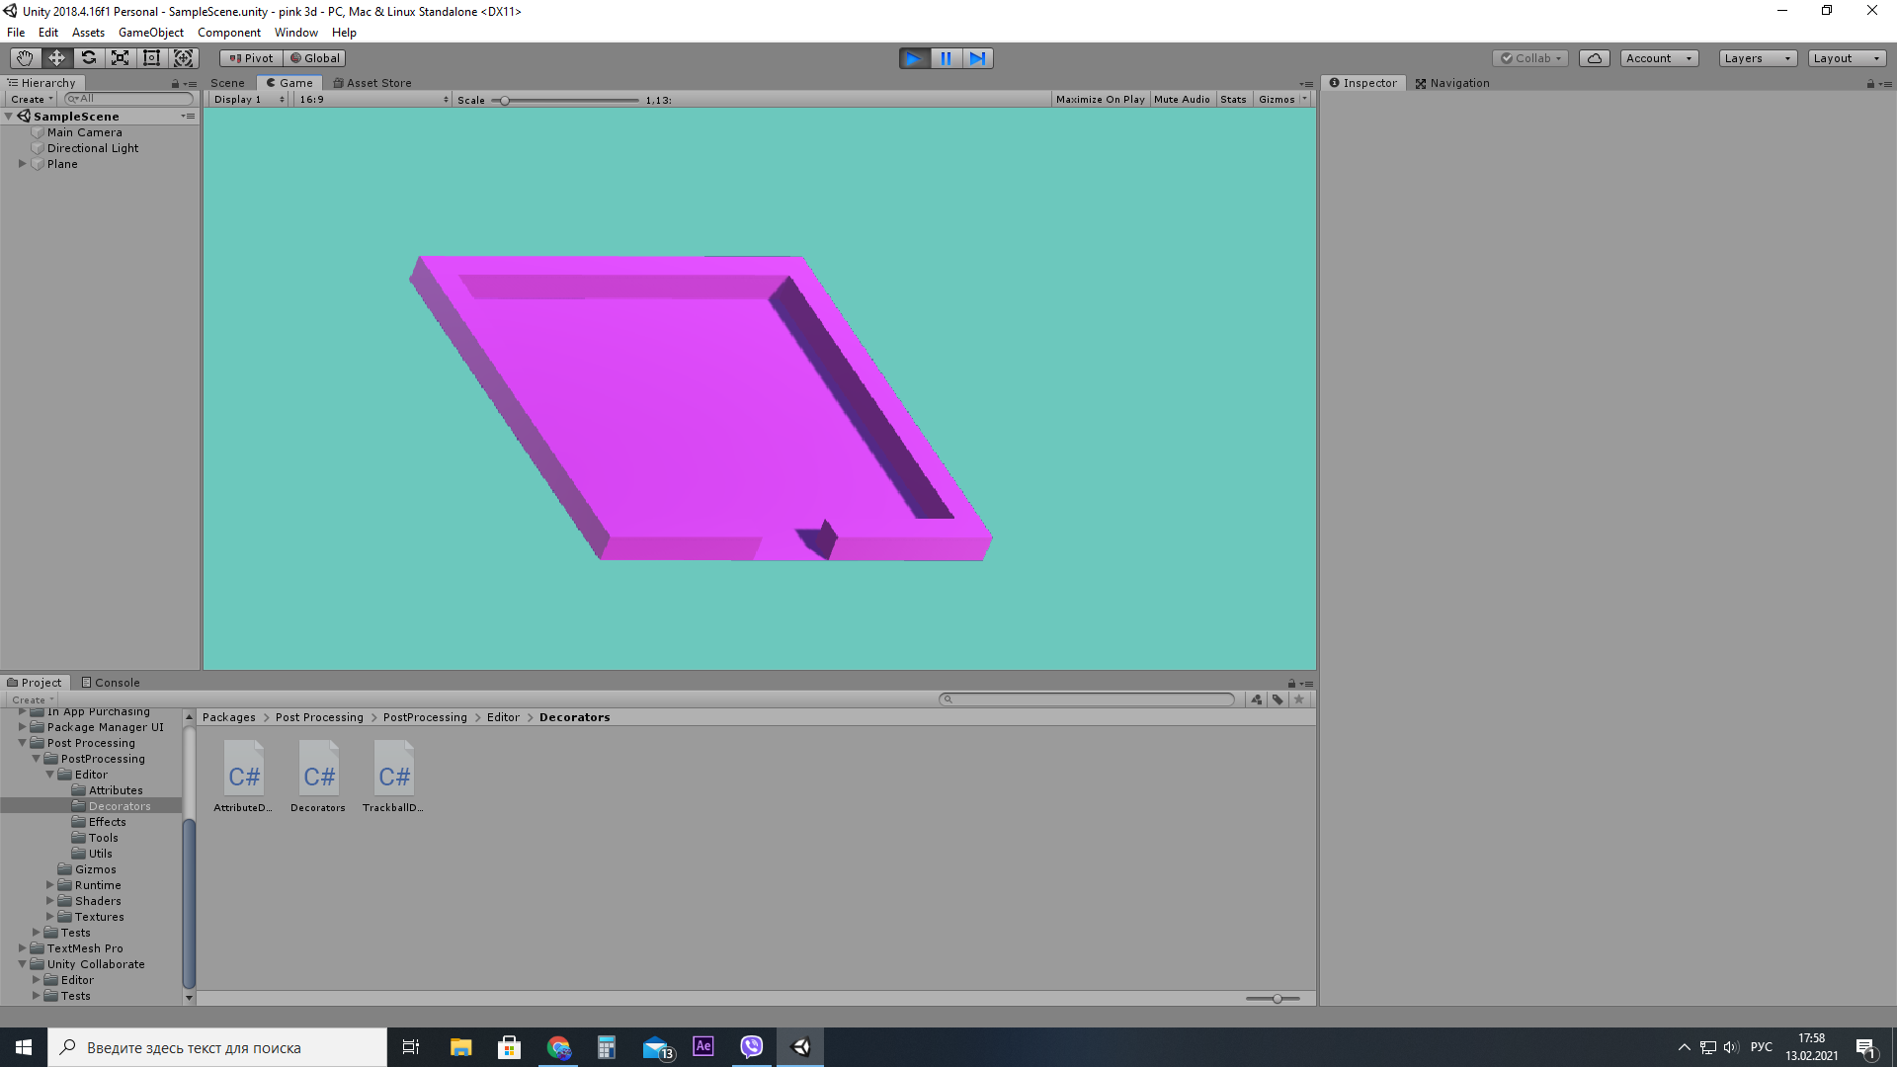Toggle Gizmos in Game view
The width and height of the screenshot is (1897, 1067).
click(x=1277, y=100)
